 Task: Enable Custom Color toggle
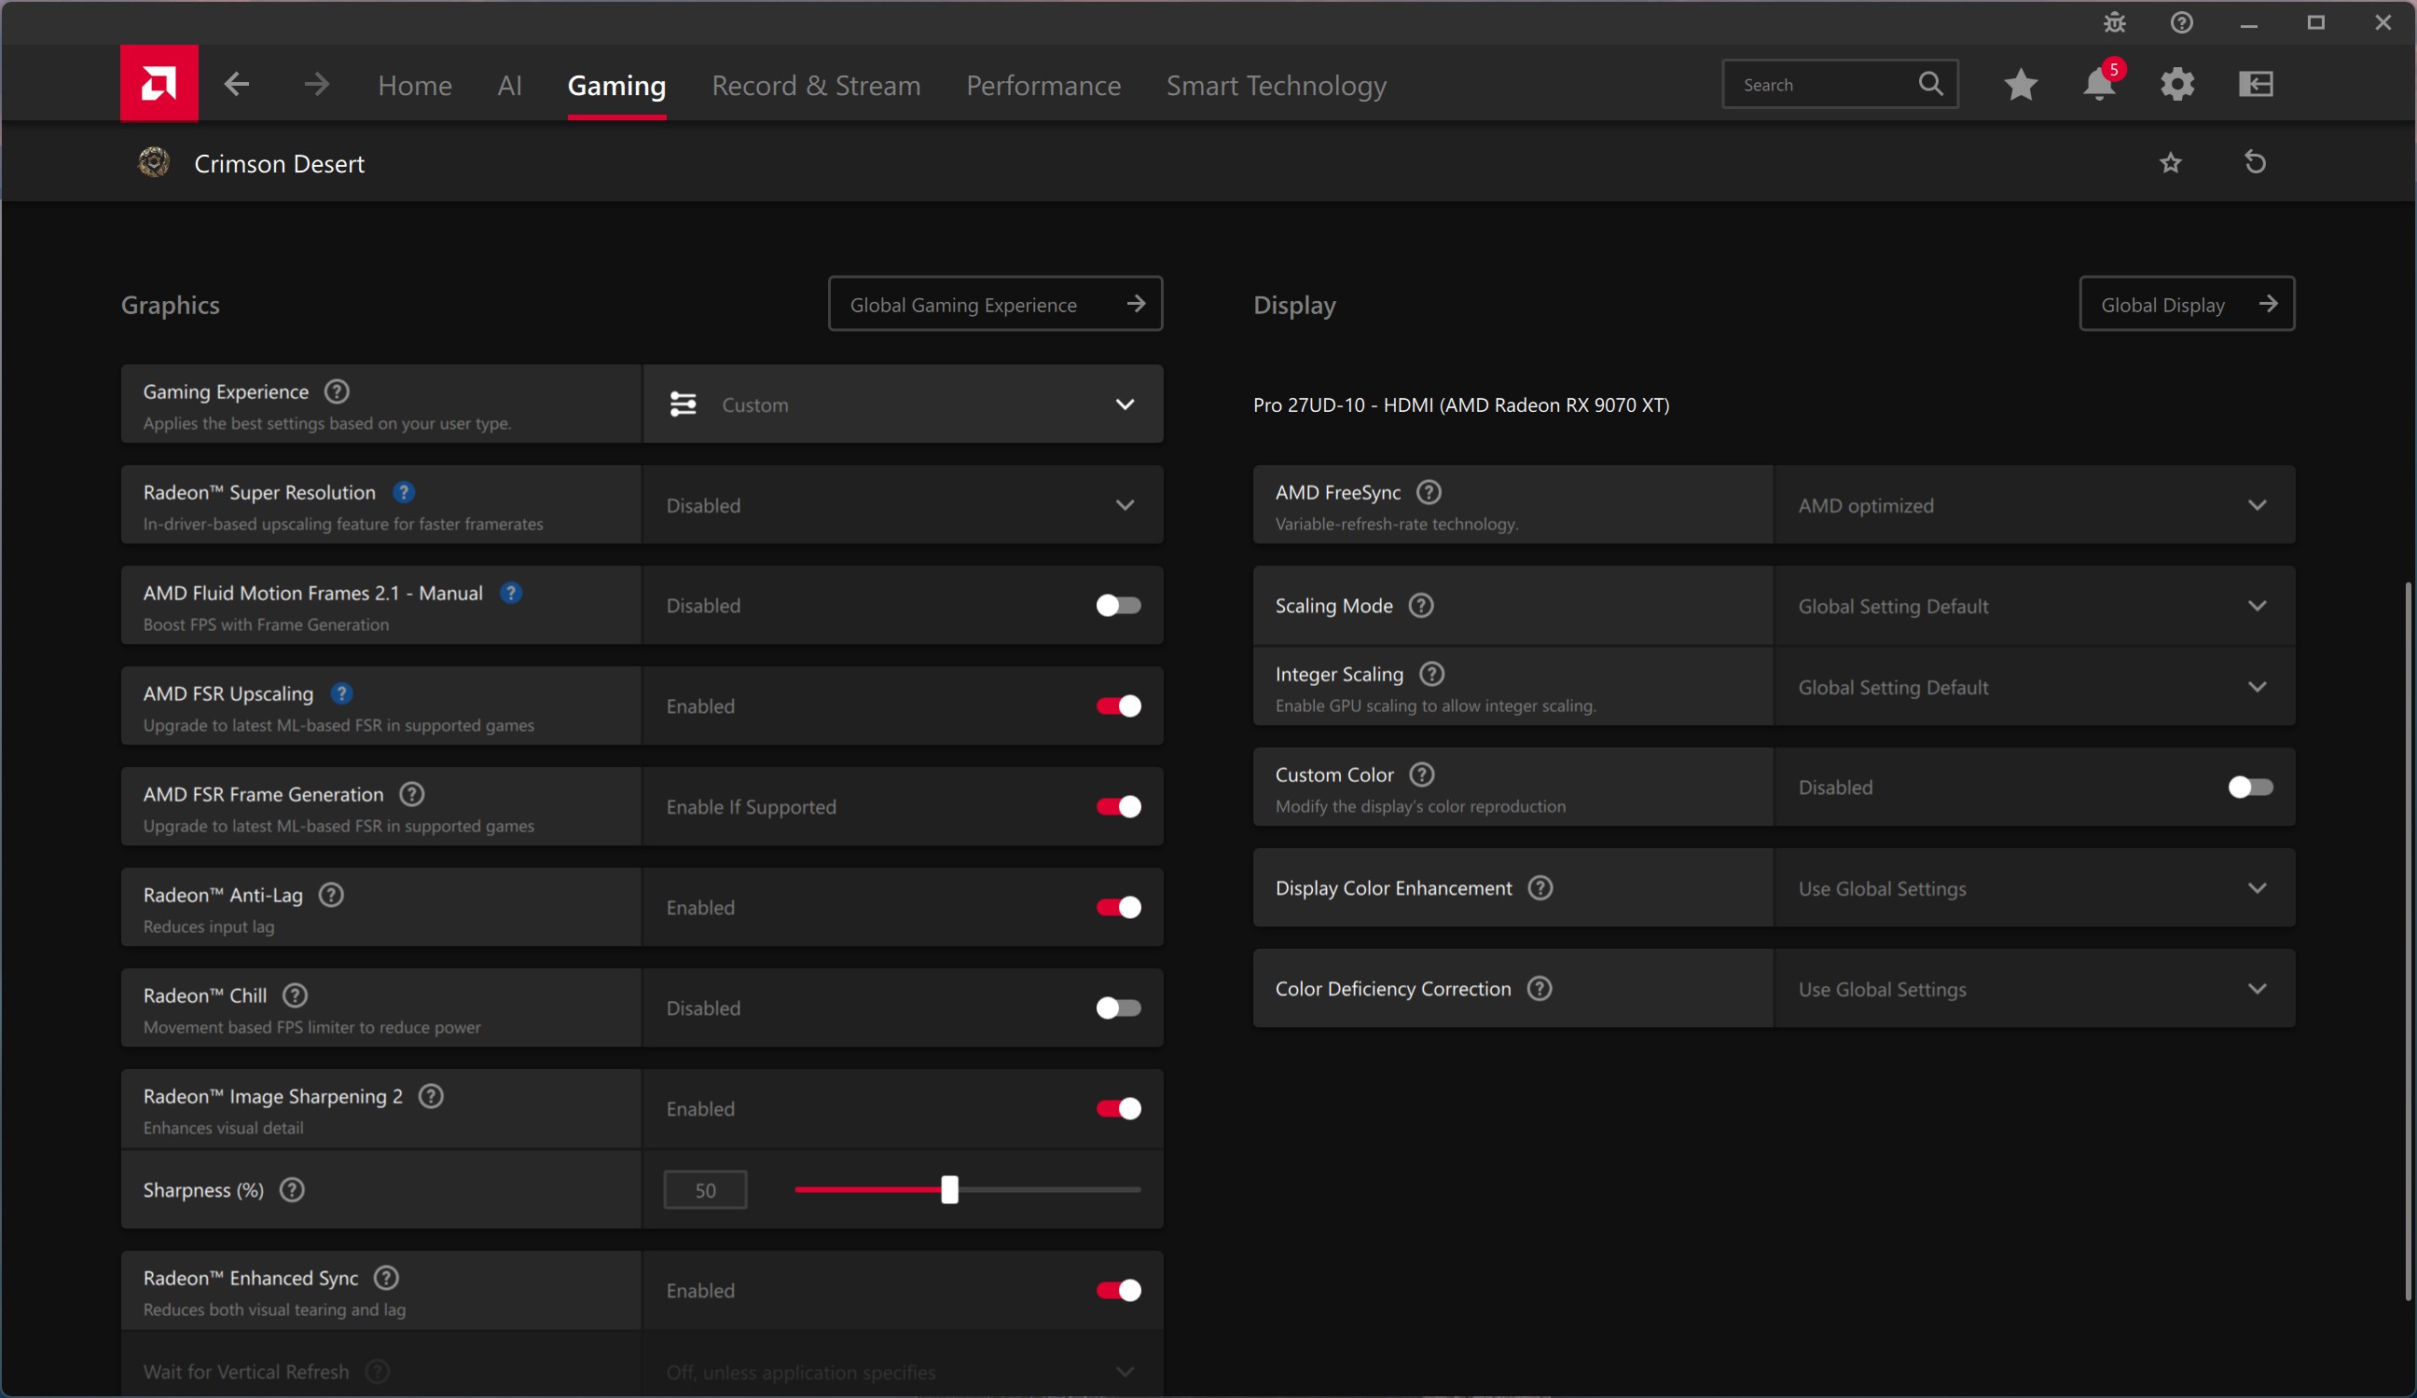[x=2250, y=788]
